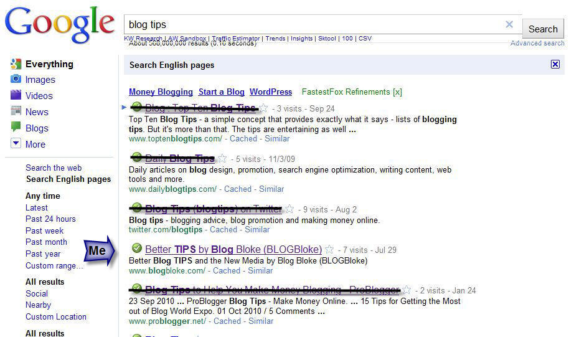The image size is (569, 337).
Task: Click the 100 results link
Action: (x=347, y=38)
